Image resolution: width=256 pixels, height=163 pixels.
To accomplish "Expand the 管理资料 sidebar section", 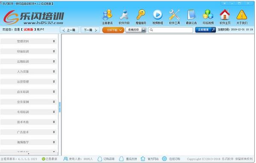I will [29, 41].
